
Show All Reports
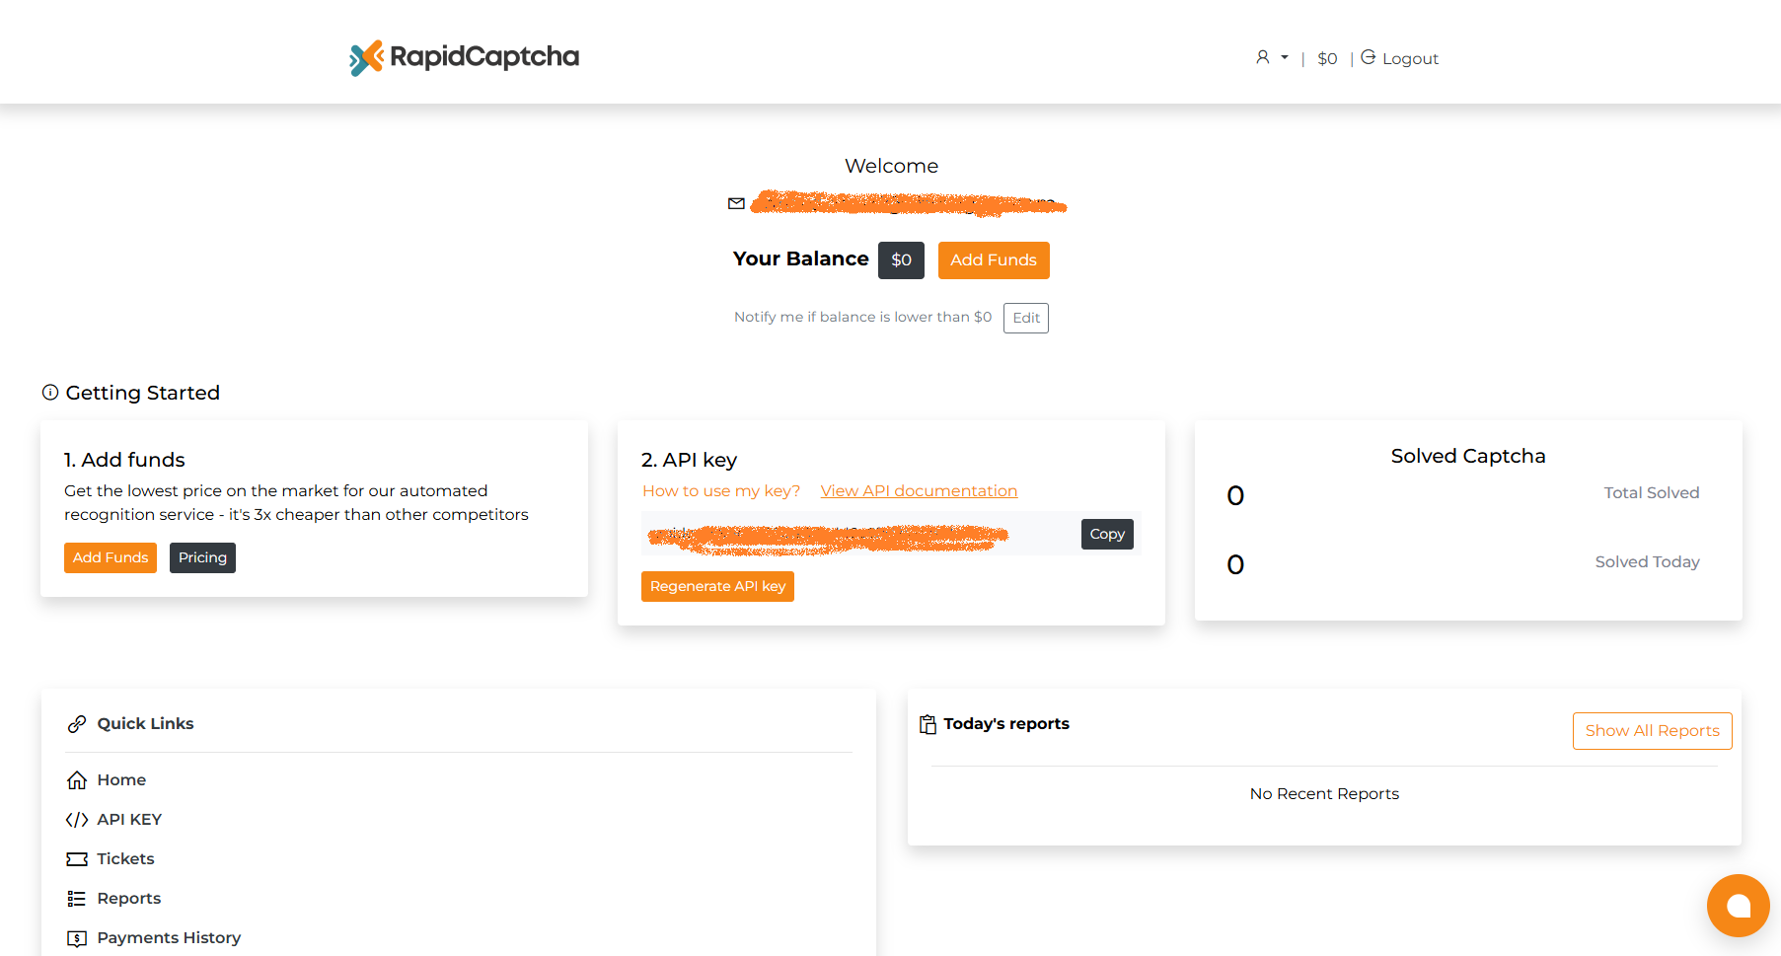(1652, 731)
